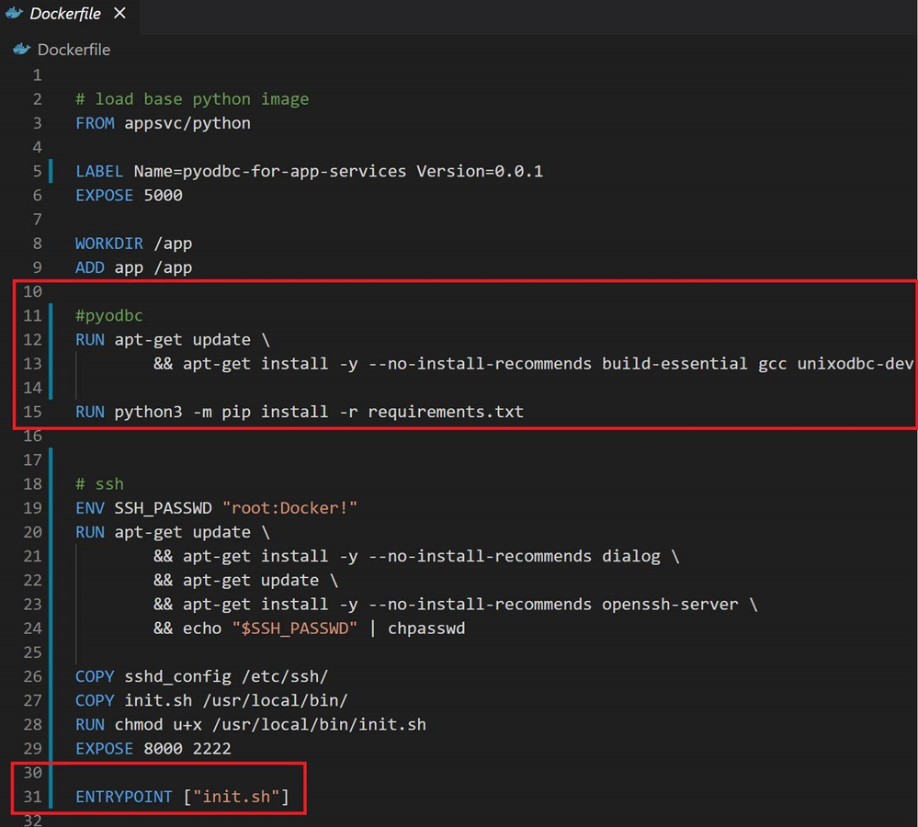Viewport: 918px width, 827px height.
Task: Click line number 1 in the gutter
Action: tap(37, 75)
